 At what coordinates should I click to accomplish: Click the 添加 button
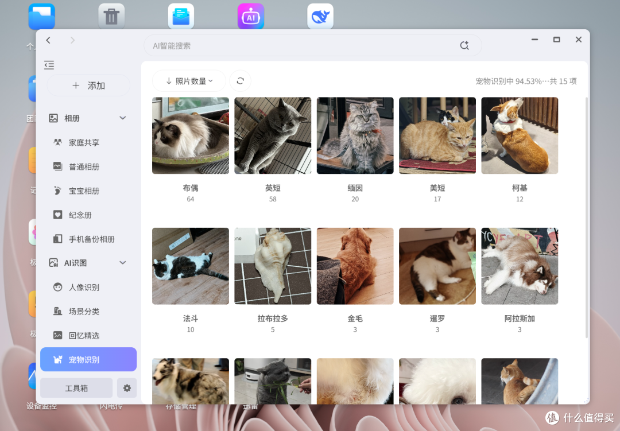[88, 86]
